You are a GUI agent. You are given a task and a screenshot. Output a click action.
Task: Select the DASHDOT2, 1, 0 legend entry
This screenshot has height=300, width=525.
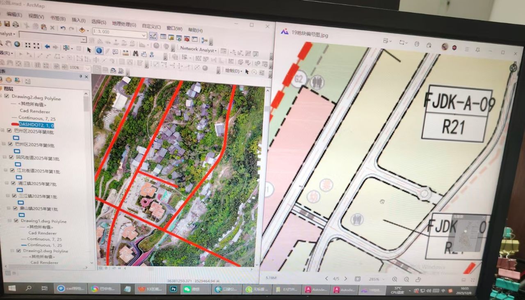tap(36, 124)
